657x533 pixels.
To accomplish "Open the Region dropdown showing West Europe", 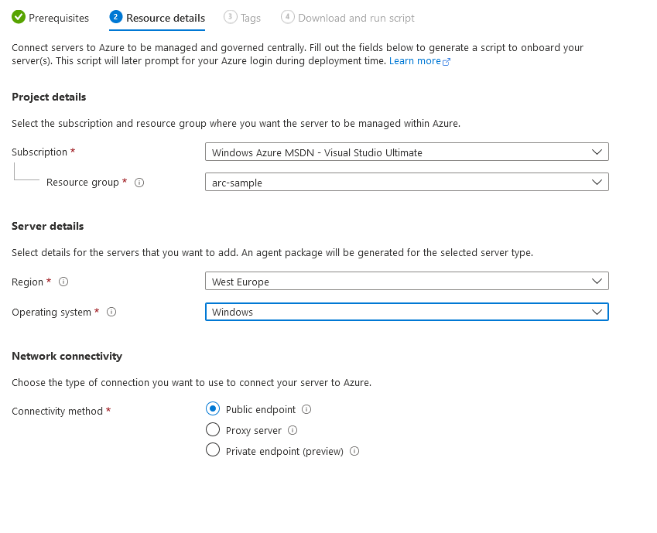I will [407, 281].
